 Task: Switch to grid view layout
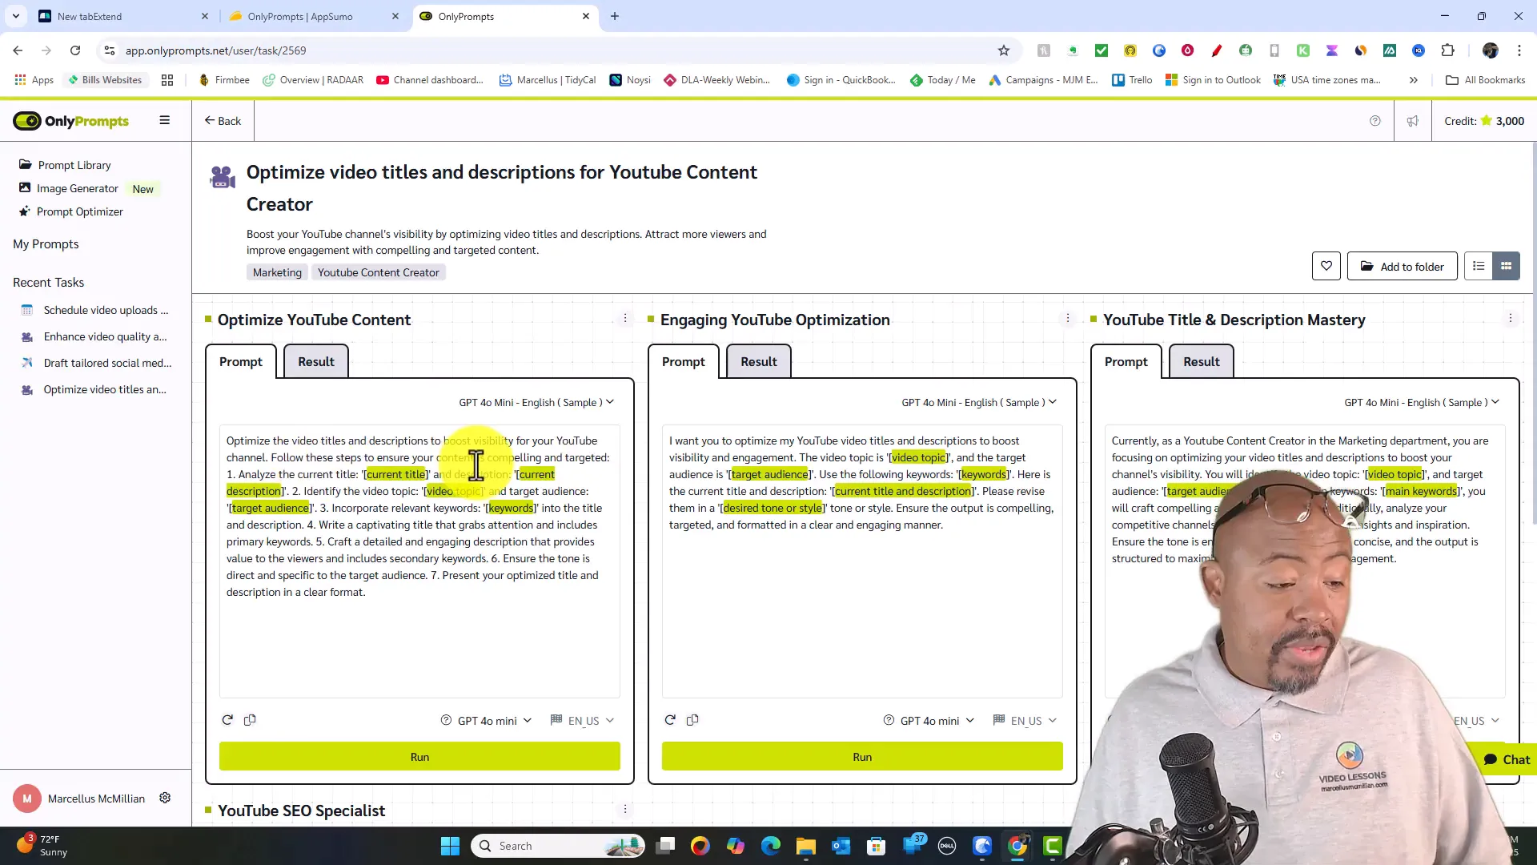1506,266
